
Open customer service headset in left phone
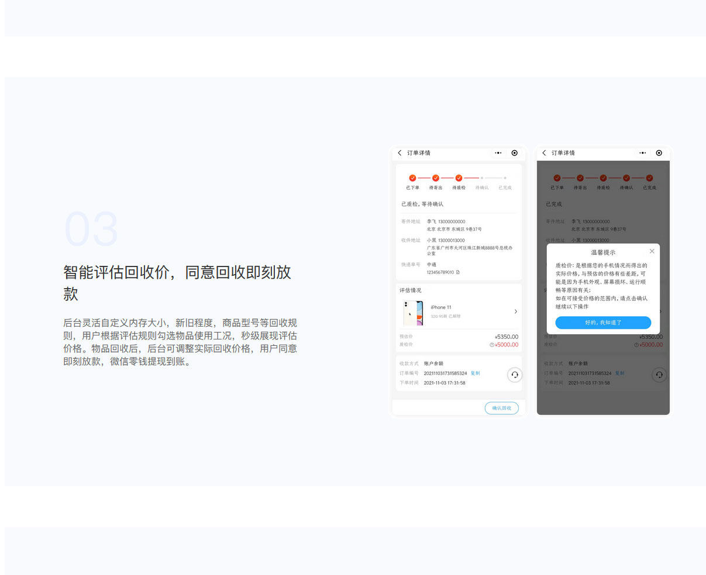[515, 375]
